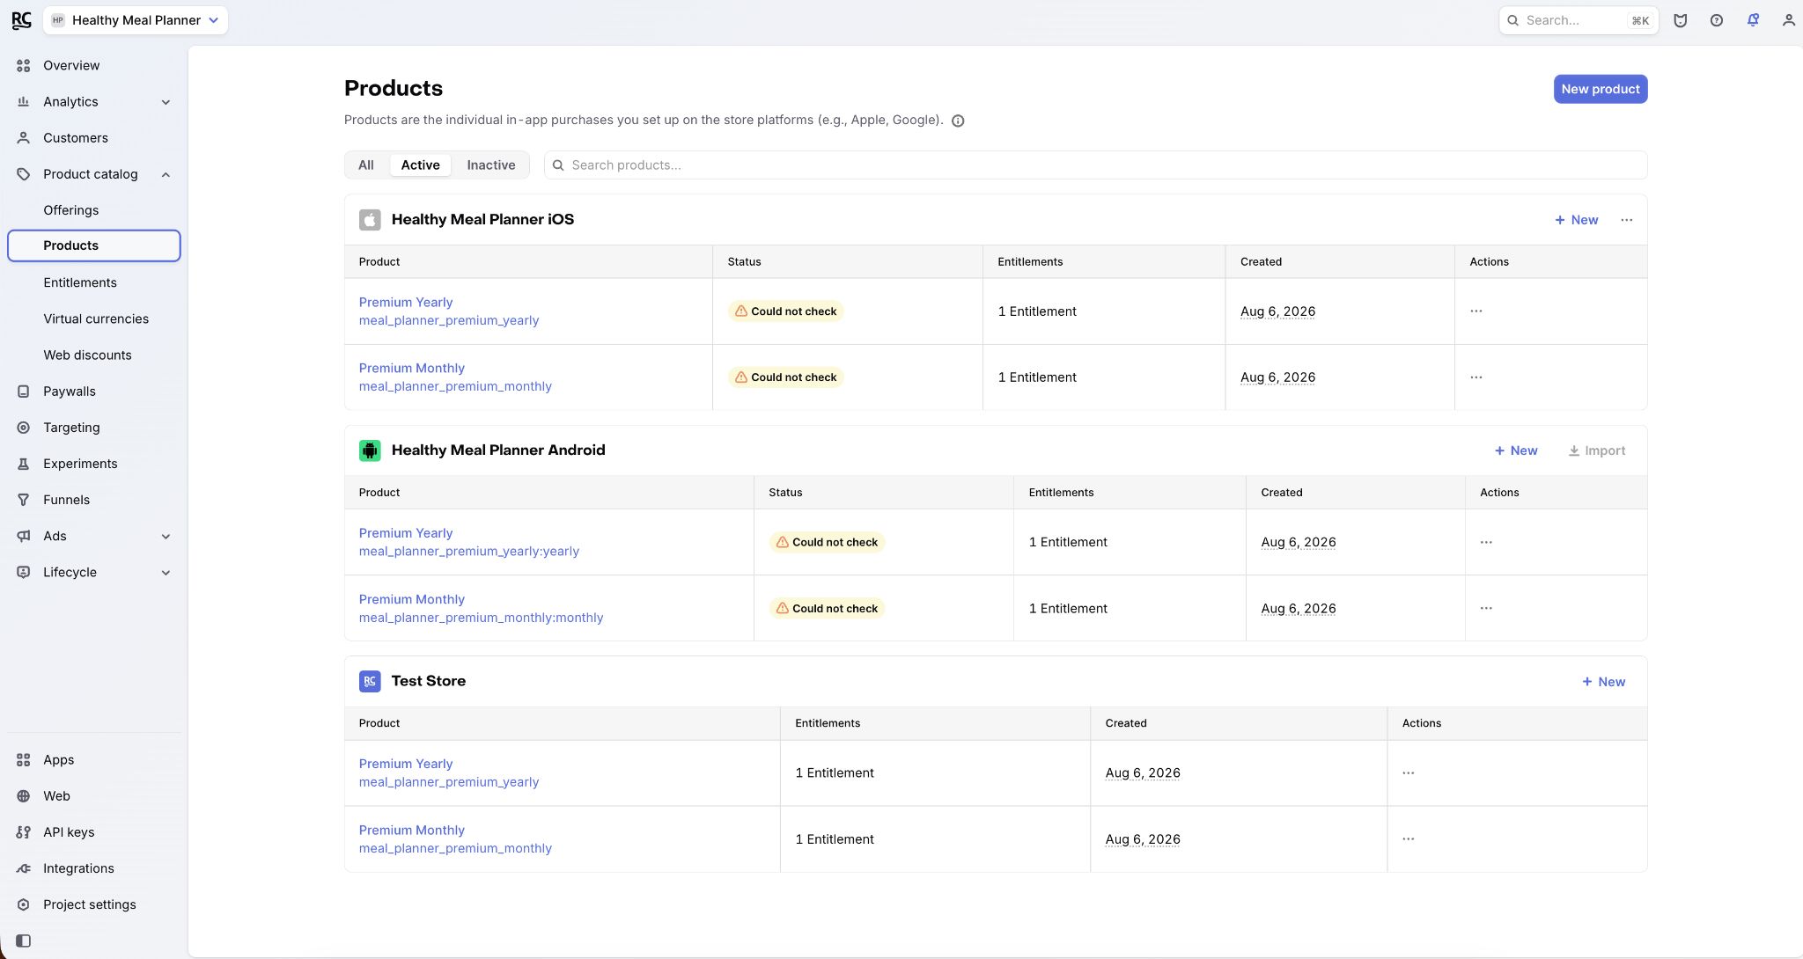The height and width of the screenshot is (959, 1803).
Task: Click the info icon beside Products description
Action: coord(958,121)
